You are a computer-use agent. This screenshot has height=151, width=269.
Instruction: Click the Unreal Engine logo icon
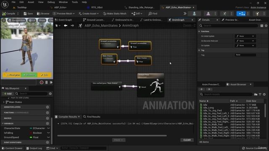[5, 4]
